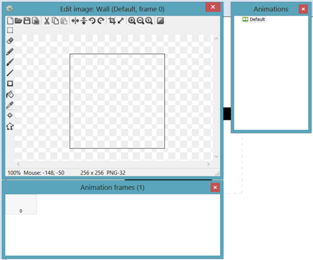
Task: Close the Animation frames panel
Action: 215,187
